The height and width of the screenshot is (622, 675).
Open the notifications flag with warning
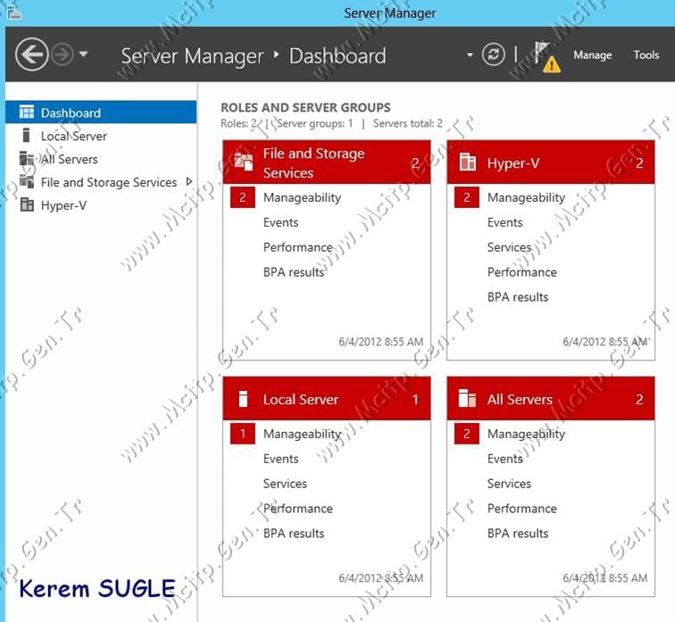tap(546, 56)
